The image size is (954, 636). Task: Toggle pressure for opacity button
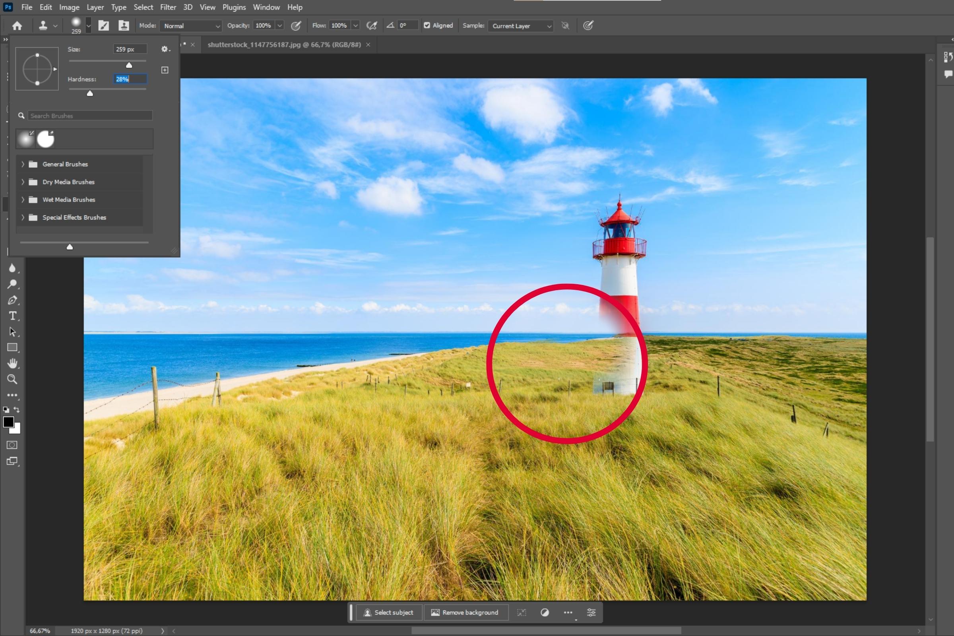tap(296, 25)
